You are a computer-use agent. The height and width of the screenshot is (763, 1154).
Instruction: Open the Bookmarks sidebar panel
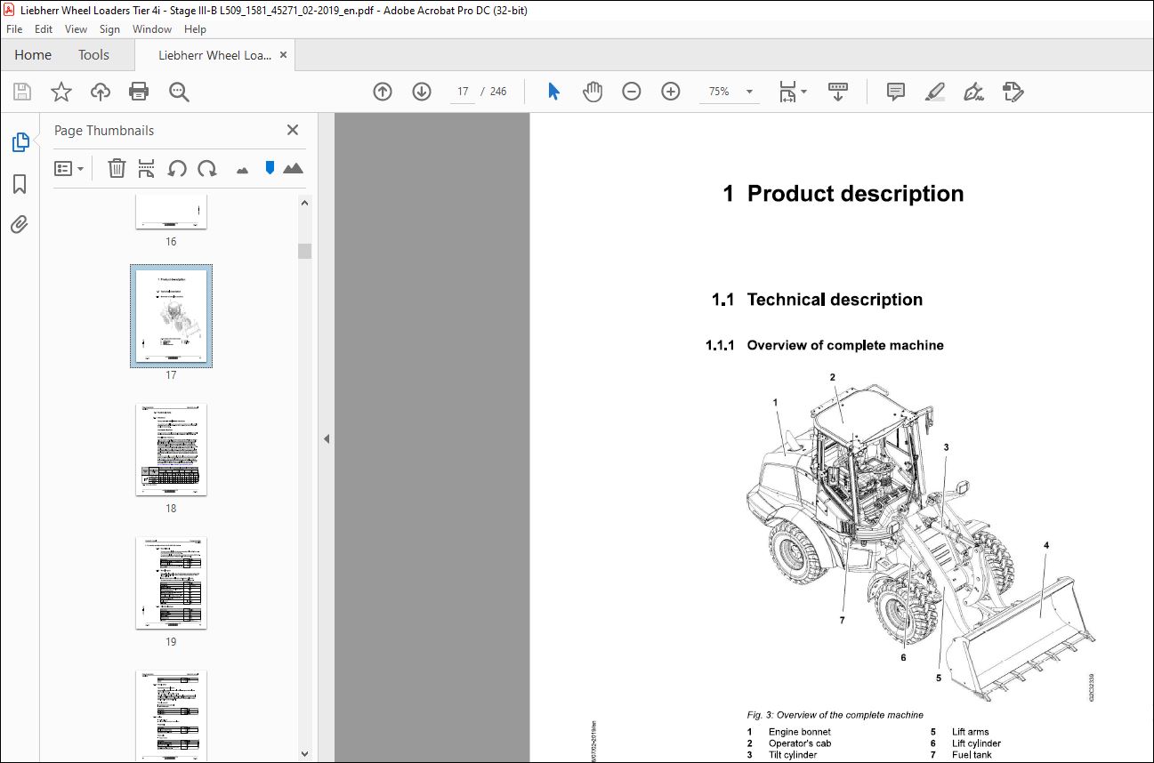20,184
